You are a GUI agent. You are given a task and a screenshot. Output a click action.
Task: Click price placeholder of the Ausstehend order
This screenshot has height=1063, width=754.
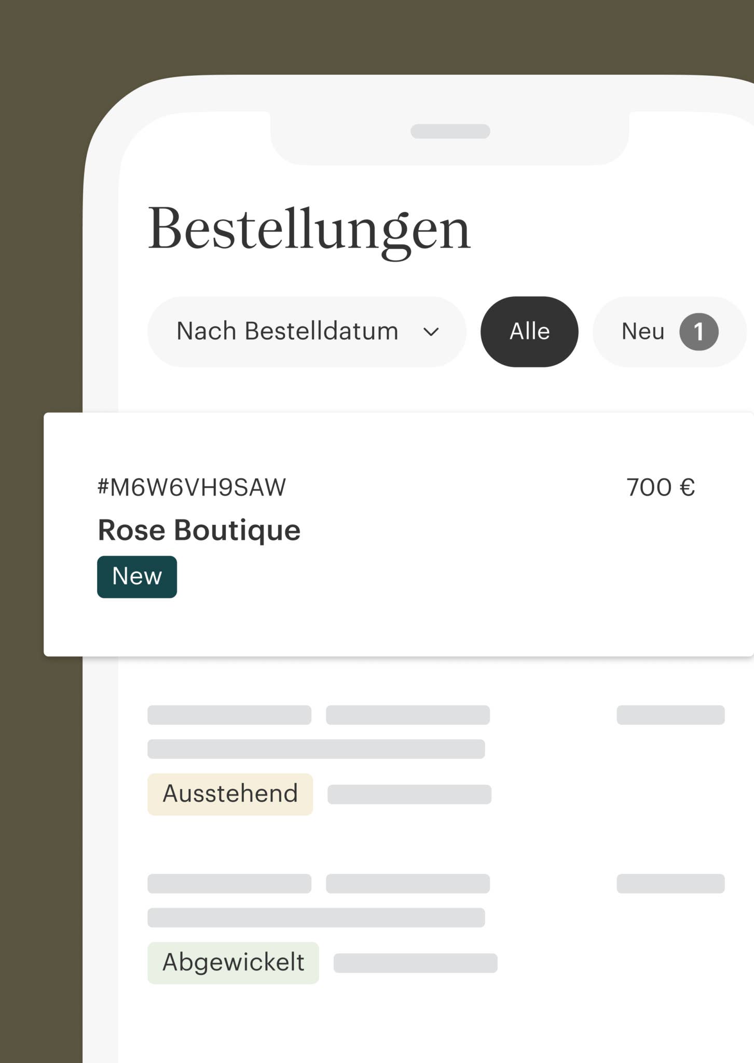(670, 715)
